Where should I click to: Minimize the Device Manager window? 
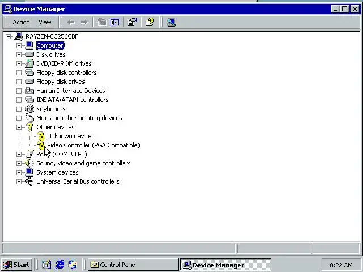click(335, 9)
